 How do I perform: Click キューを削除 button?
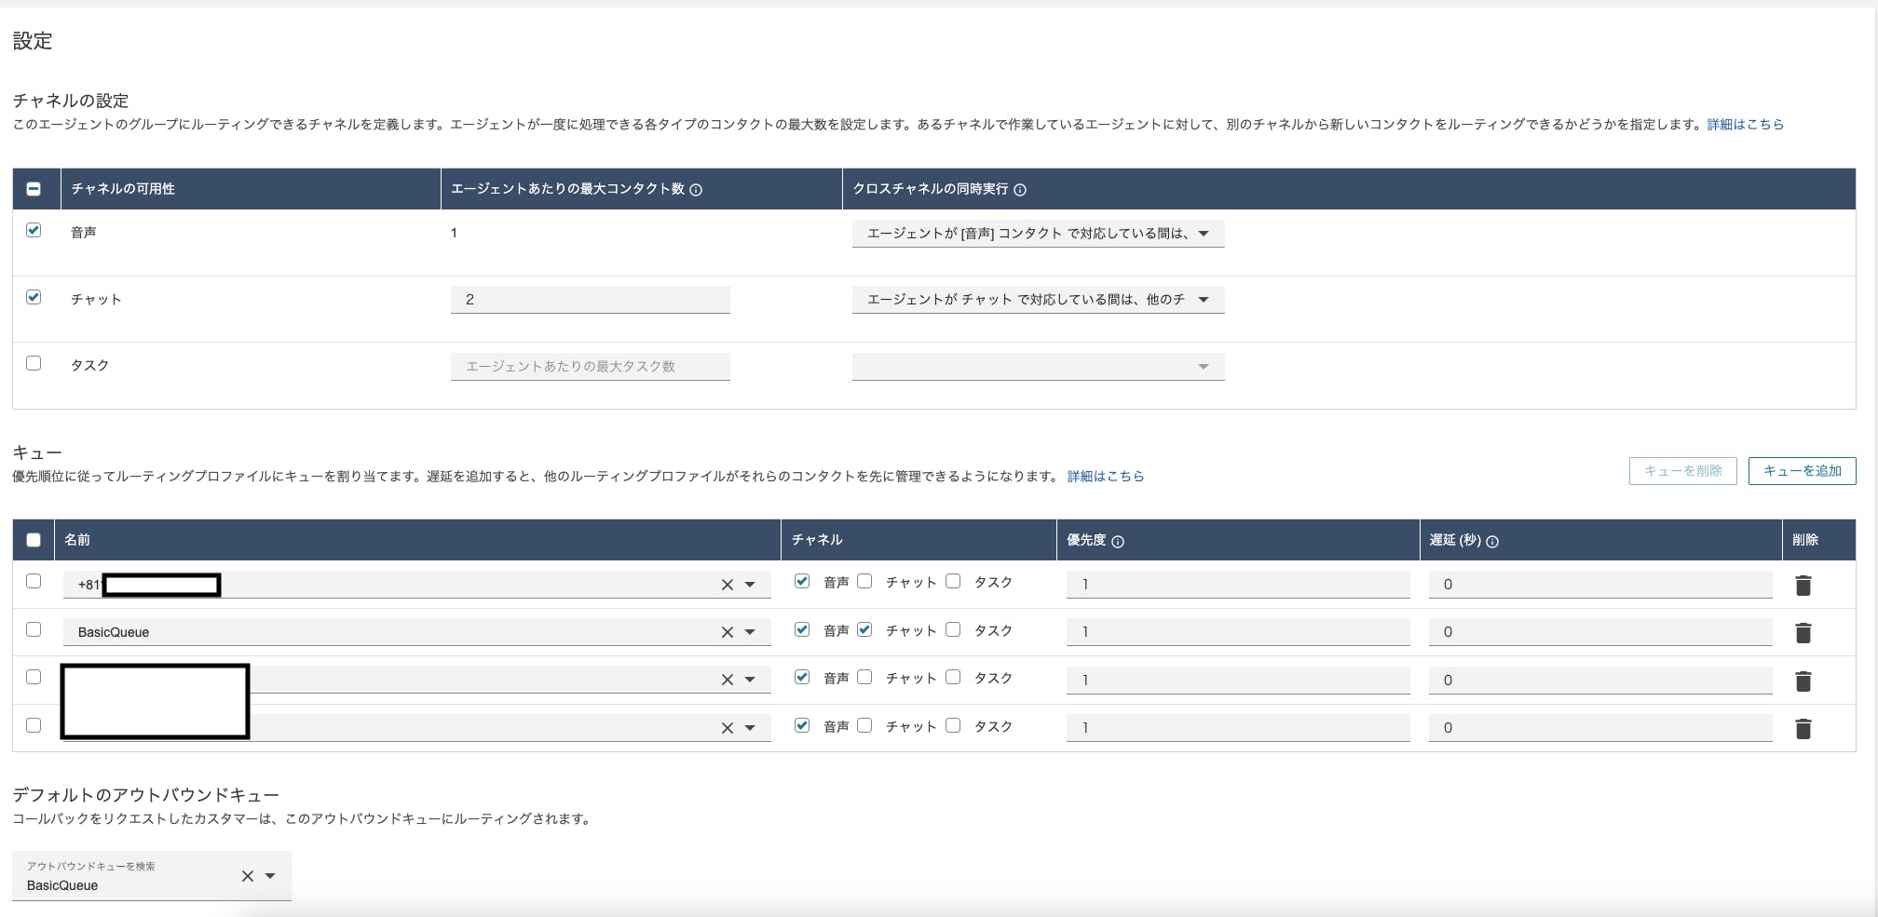click(x=1682, y=471)
